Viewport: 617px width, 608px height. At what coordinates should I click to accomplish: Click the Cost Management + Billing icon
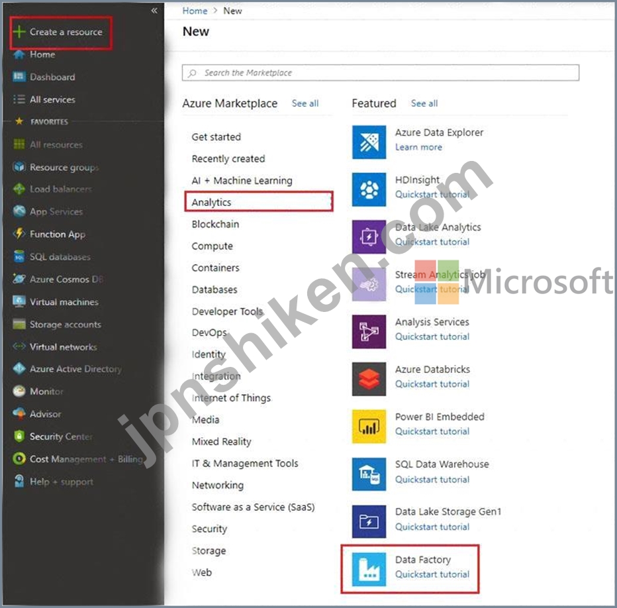[19, 459]
